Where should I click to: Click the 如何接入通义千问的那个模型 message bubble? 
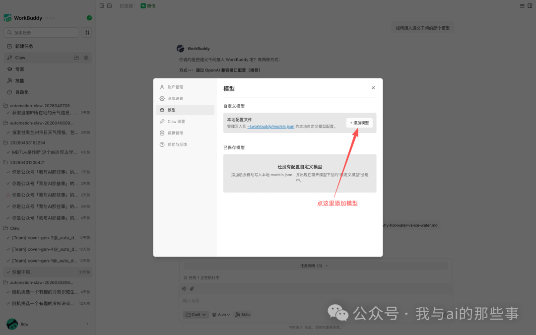coord(422,28)
